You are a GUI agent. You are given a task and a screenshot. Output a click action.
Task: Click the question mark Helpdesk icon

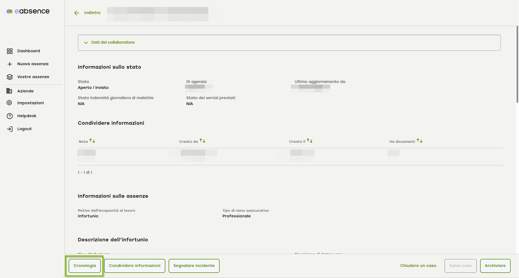[10, 116]
